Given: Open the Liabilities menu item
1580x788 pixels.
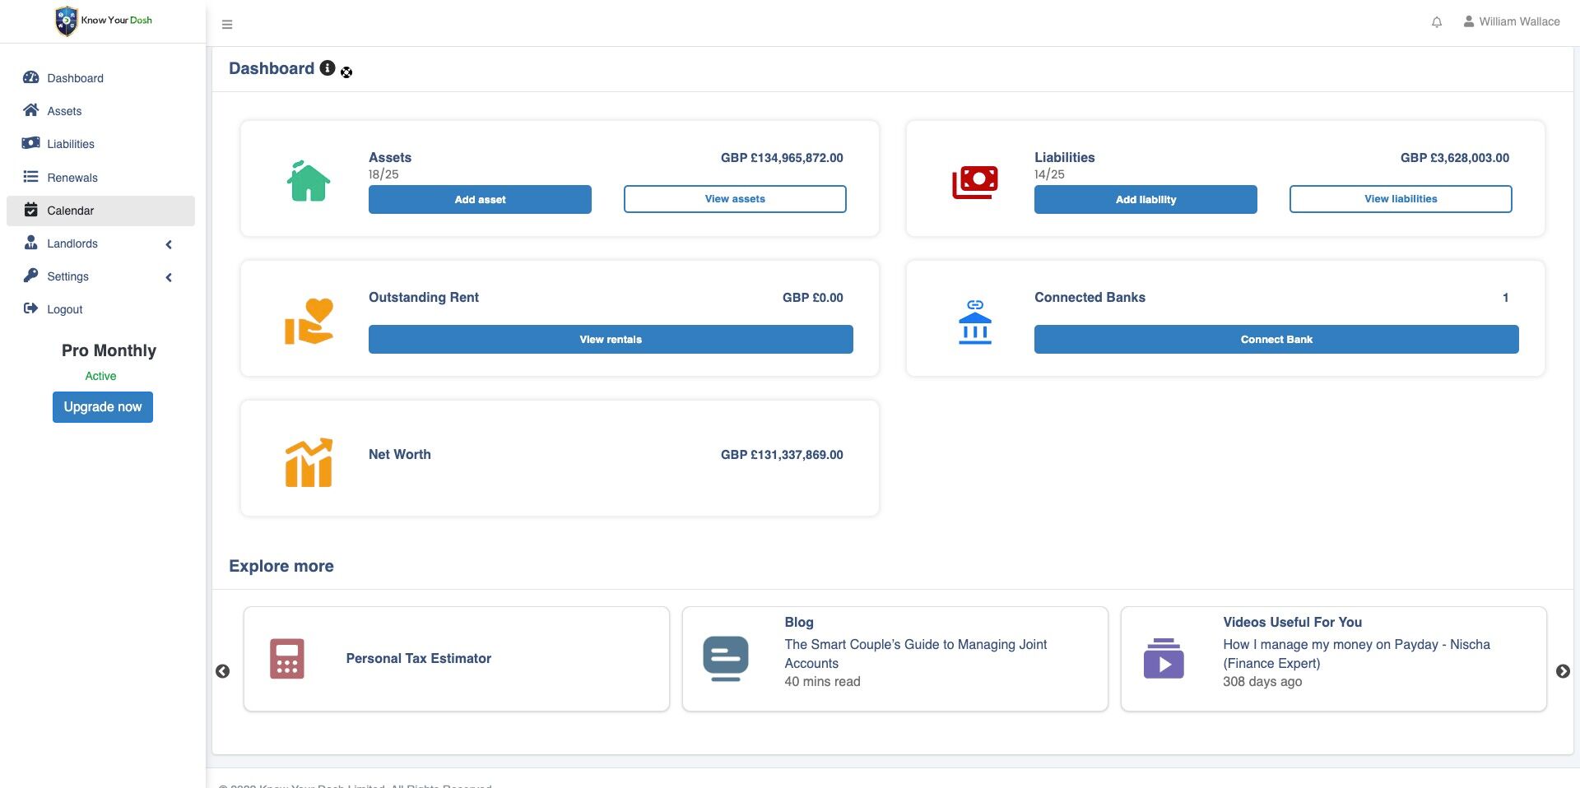Looking at the screenshot, I should click(x=100, y=144).
